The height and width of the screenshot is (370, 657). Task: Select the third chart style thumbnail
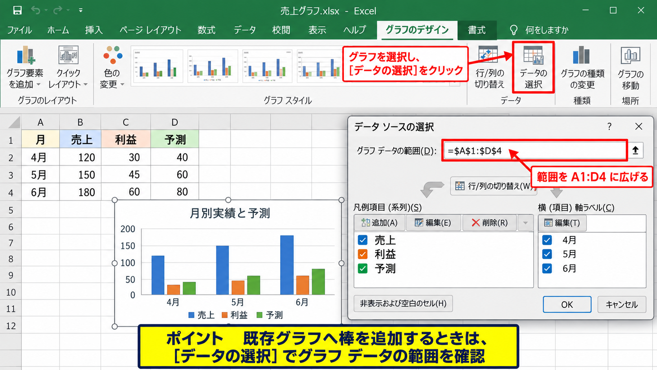click(x=267, y=66)
